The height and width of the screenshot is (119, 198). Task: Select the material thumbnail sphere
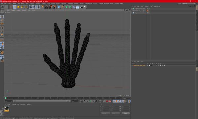coord(7,108)
